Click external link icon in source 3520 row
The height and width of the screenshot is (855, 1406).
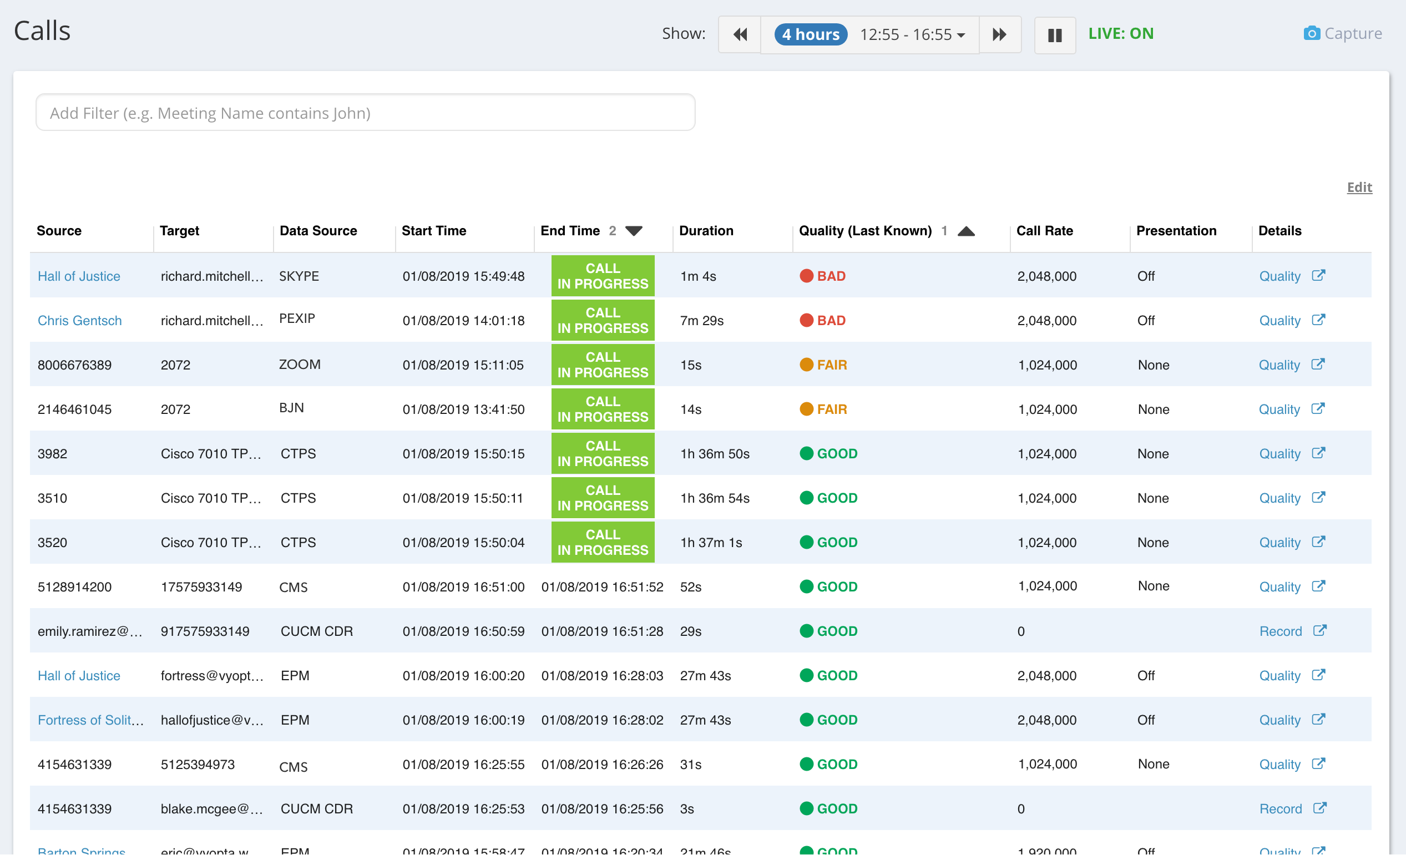click(x=1318, y=542)
